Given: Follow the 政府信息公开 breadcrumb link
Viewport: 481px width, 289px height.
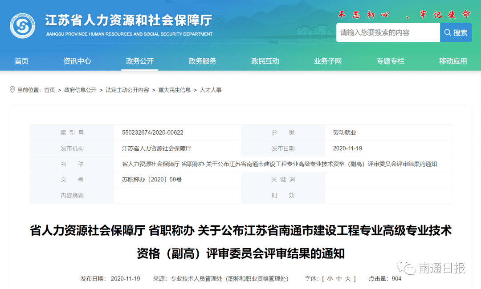Looking at the screenshot, I should [x=80, y=90].
